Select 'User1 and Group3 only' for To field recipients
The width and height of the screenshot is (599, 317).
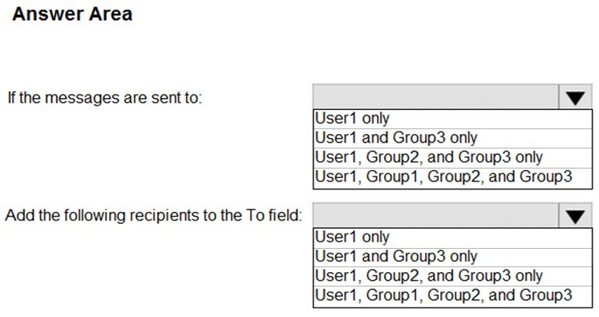point(453,257)
